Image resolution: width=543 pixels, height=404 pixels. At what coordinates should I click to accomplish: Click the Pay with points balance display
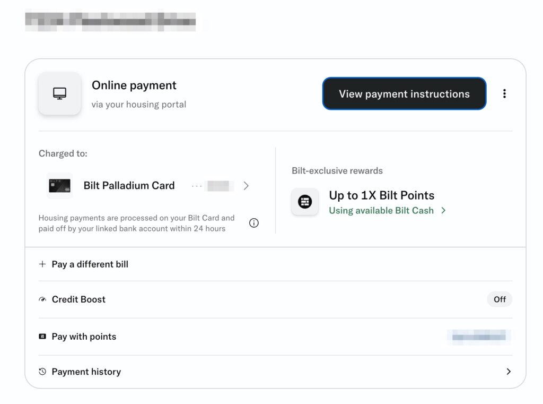(x=479, y=336)
